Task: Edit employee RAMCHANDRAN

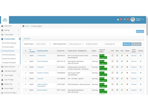Action: pos(122,61)
